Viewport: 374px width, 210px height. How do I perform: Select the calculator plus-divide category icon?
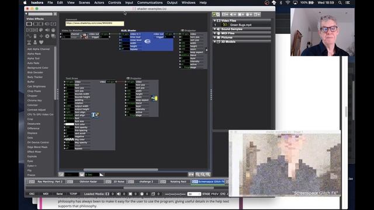41,36
